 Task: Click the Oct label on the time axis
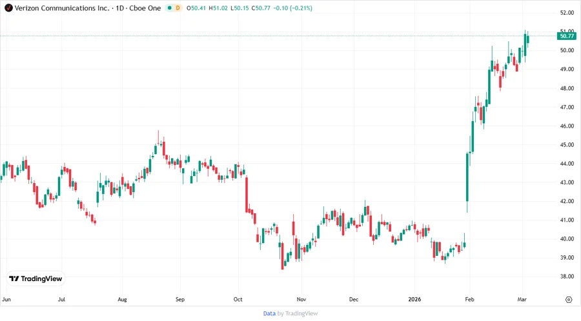click(x=238, y=299)
